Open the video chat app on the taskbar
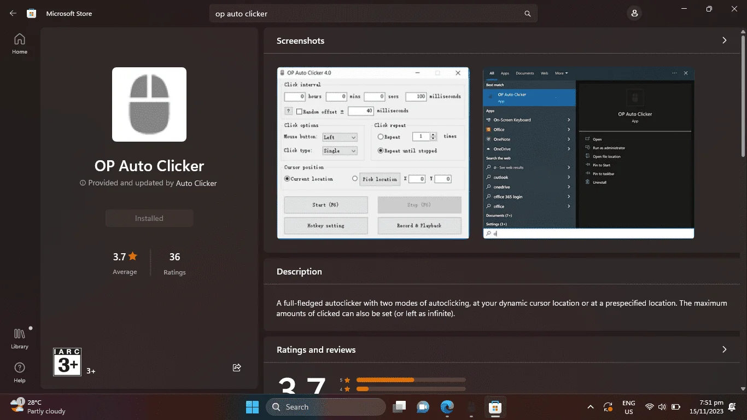The height and width of the screenshot is (420, 747). click(x=423, y=407)
